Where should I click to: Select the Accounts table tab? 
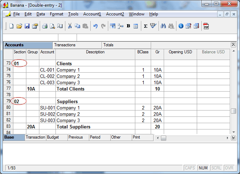(28, 45)
